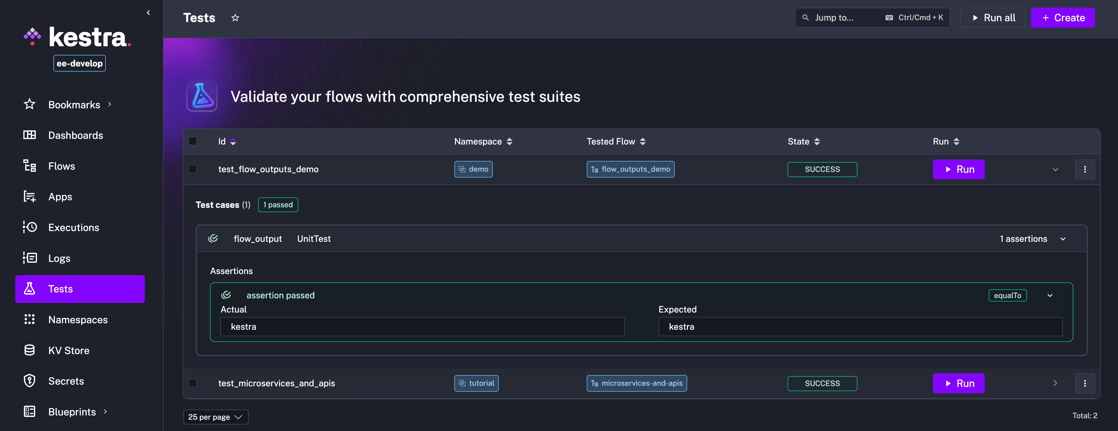The width and height of the screenshot is (1118, 431).
Task: Open the tutorial namespace link
Action: [476, 383]
